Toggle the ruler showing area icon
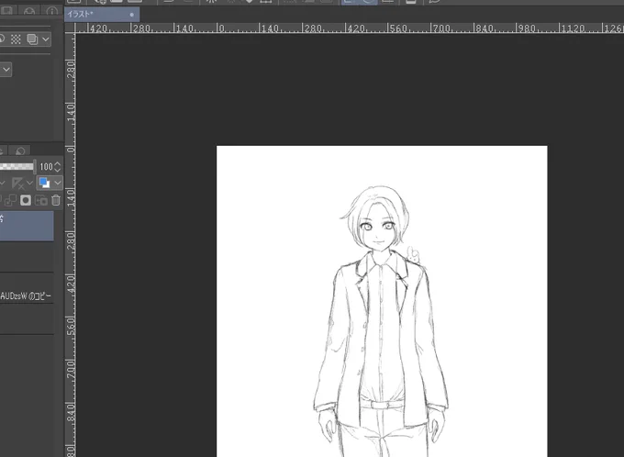This screenshot has height=457, width=624. click(18, 184)
